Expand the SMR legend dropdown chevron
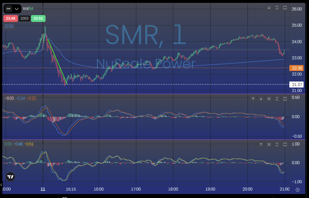The image size is (309, 198). [17, 9]
